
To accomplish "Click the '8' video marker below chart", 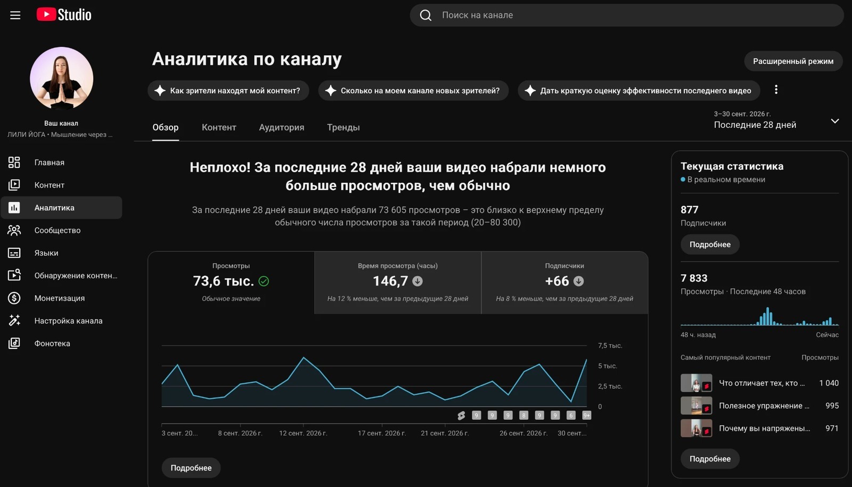I will (x=524, y=416).
